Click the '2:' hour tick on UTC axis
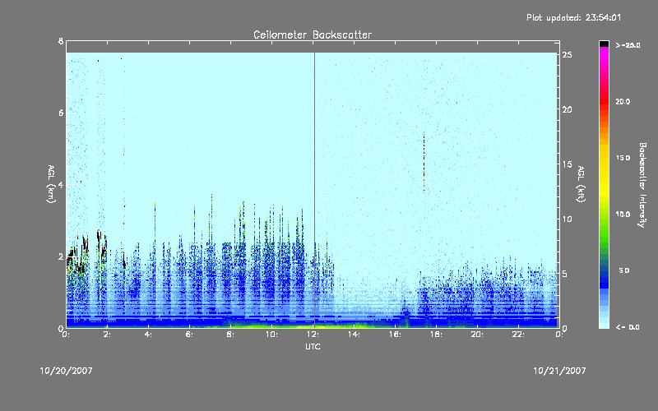The width and height of the screenshot is (658, 411). tap(107, 335)
